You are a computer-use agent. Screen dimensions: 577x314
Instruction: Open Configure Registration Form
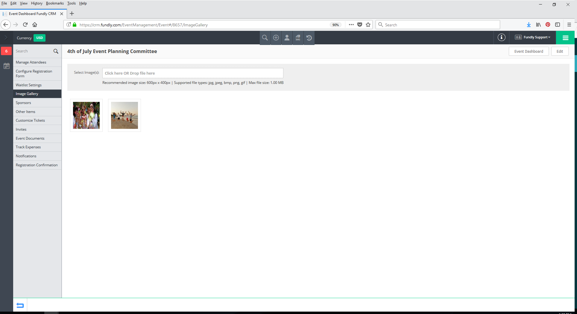[x=37, y=74]
